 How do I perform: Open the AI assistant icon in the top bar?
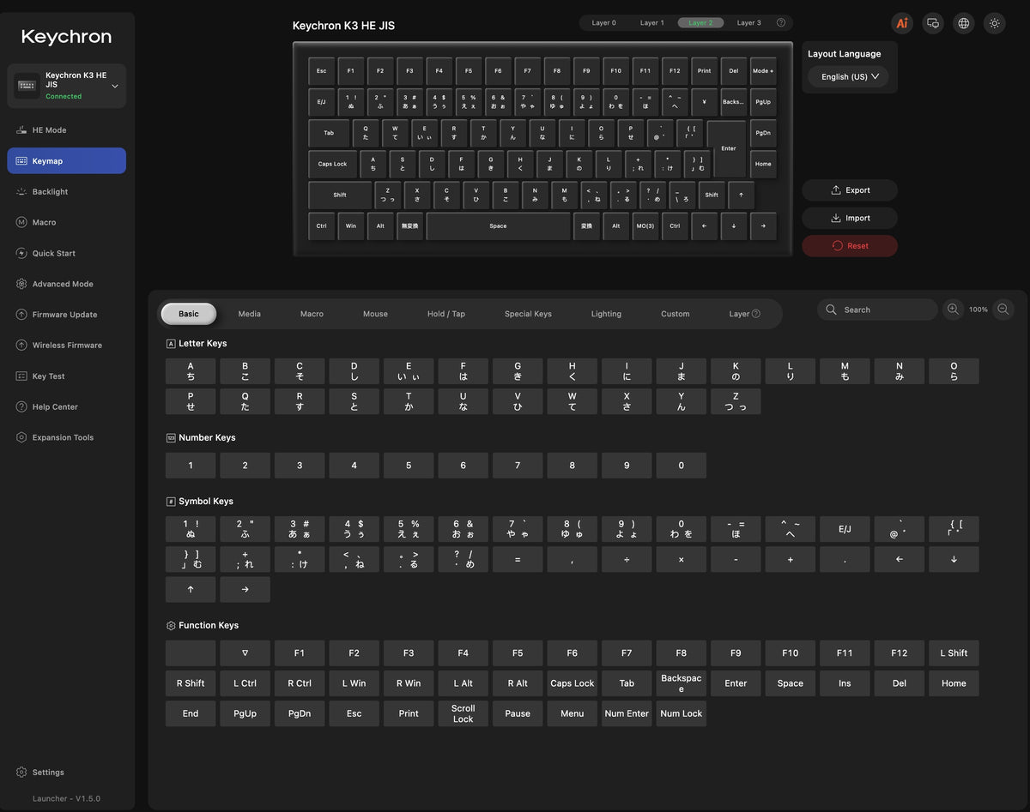pos(902,23)
